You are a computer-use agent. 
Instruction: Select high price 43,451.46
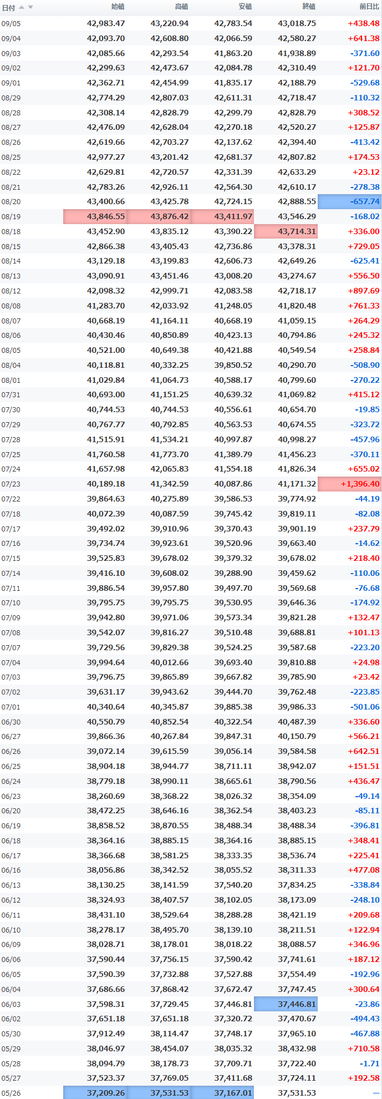tap(170, 276)
